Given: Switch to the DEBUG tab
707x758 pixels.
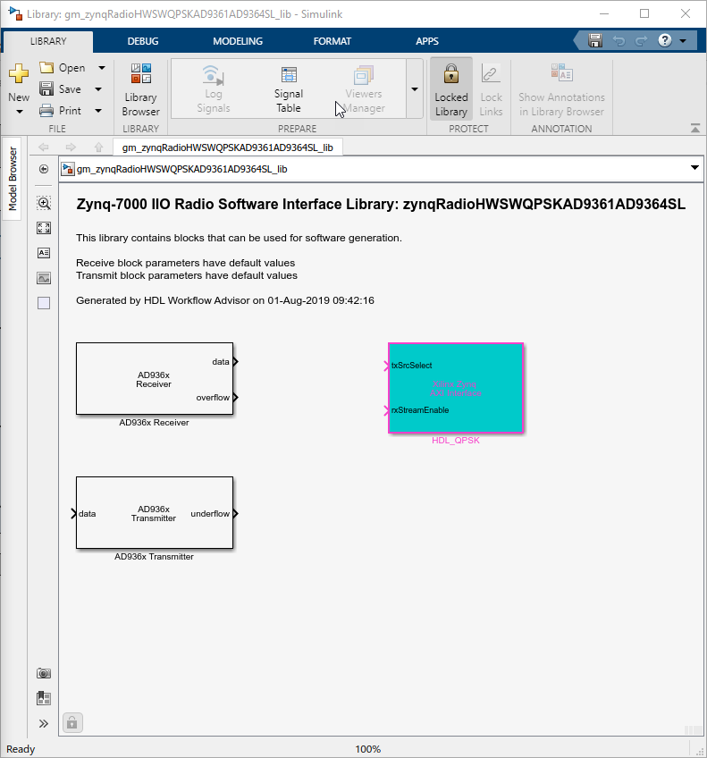Looking at the screenshot, I should 142,42.
